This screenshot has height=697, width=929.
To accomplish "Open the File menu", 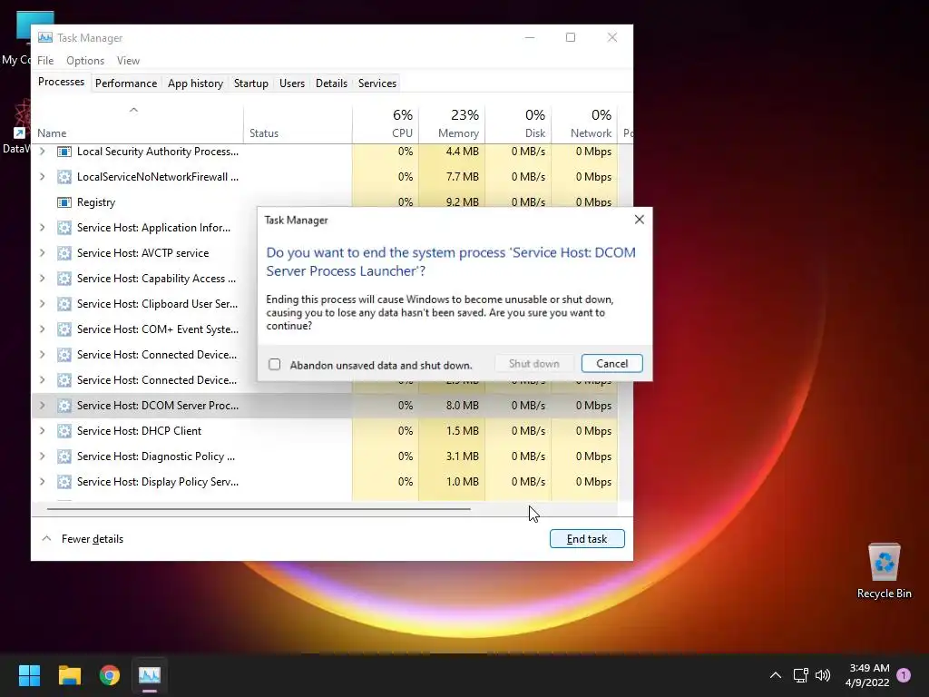I will (x=45, y=61).
